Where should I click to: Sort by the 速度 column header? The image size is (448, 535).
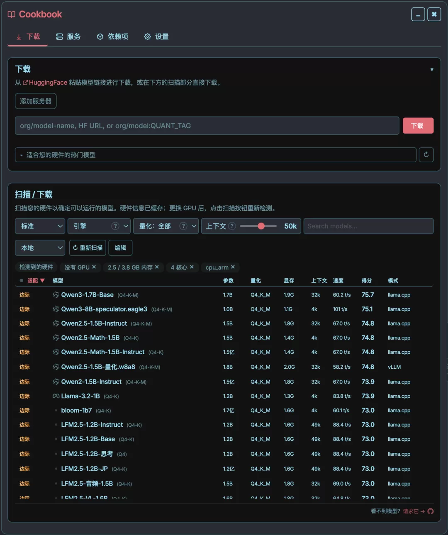pos(338,281)
